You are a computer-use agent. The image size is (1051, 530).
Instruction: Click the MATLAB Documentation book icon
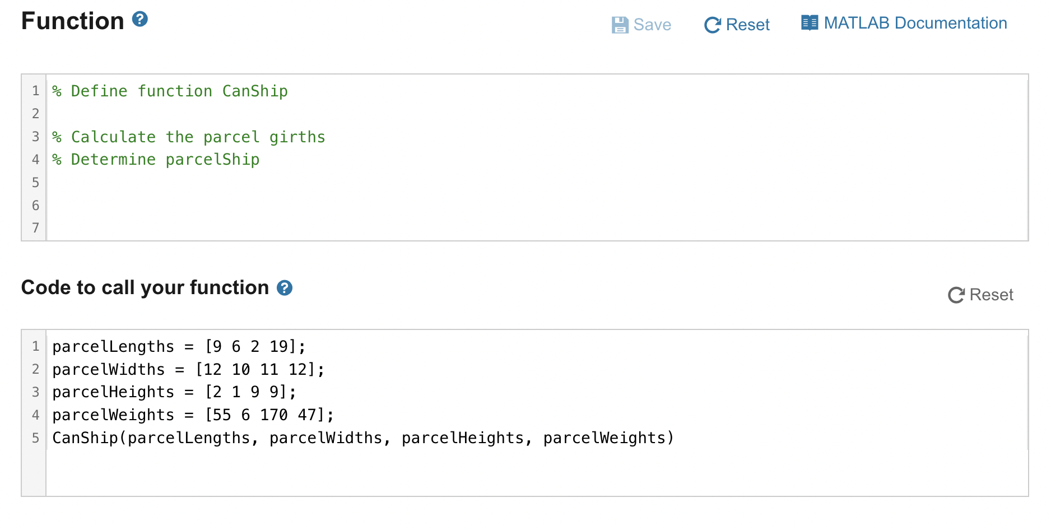point(810,23)
